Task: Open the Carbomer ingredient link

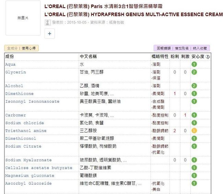Action: [15, 115]
